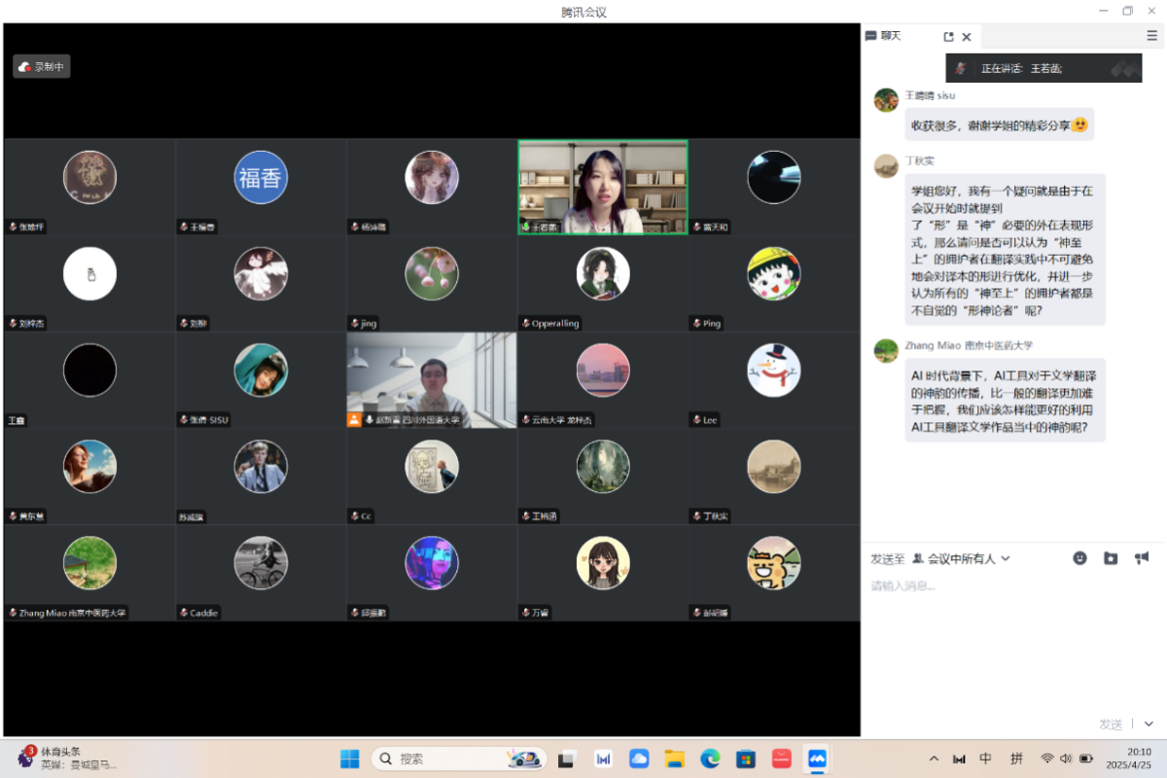Select the speaking participant's video tile
This screenshot has width=1167, height=778.
tap(602, 187)
